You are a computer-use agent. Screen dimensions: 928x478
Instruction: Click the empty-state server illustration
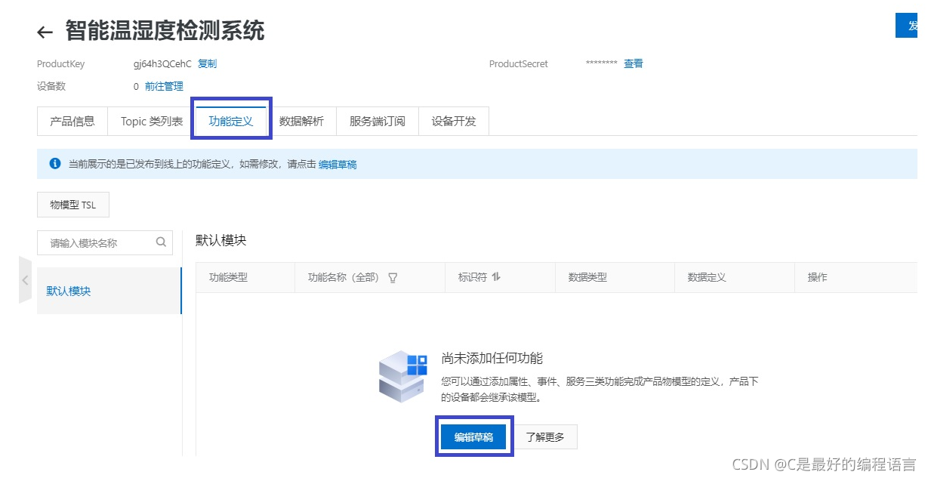coord(402,376)
